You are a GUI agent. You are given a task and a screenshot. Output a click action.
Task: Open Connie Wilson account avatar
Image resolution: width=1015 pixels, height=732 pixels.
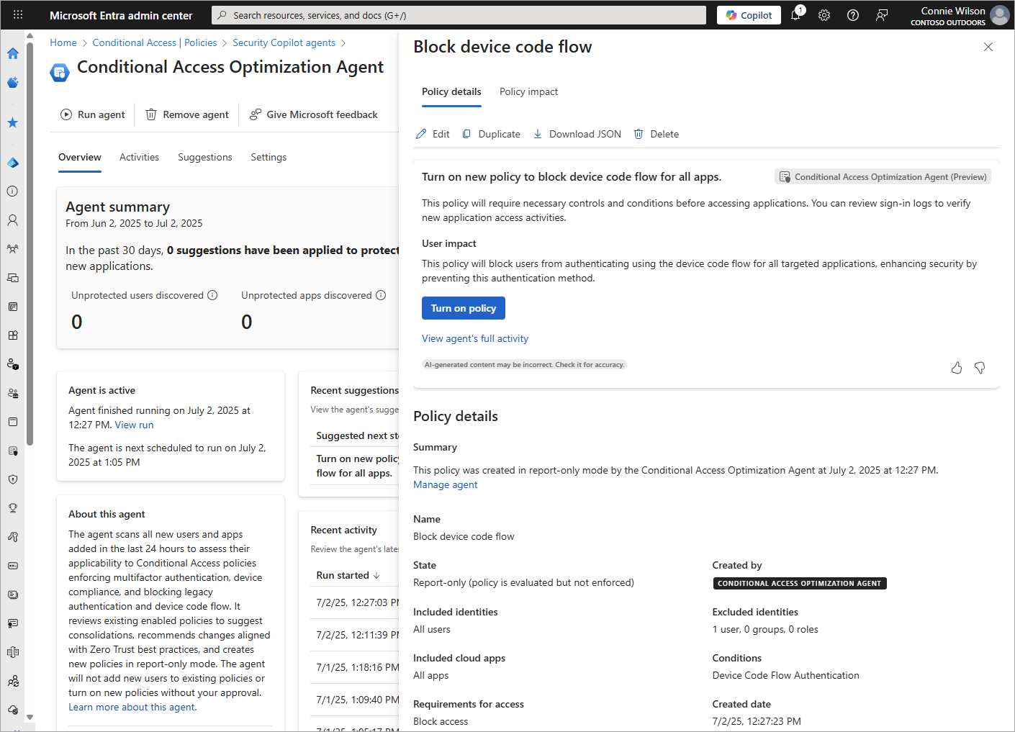(999, 15)
